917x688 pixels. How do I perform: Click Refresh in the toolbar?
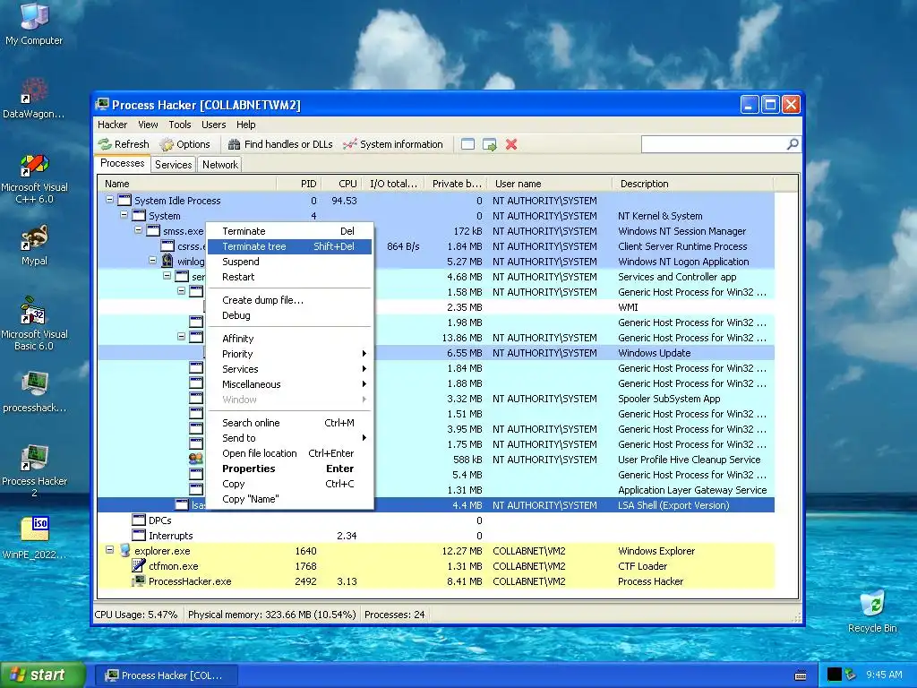124,144
